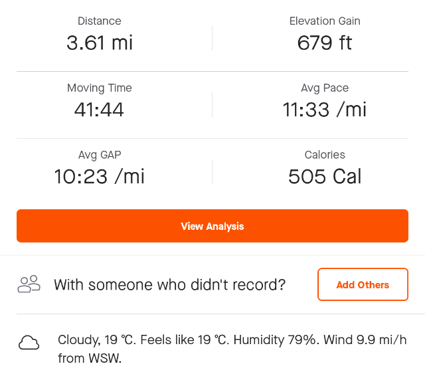The height and width of the screenshot is (382, 425).
Task: Click the group people icon
Action: (29, 284)
